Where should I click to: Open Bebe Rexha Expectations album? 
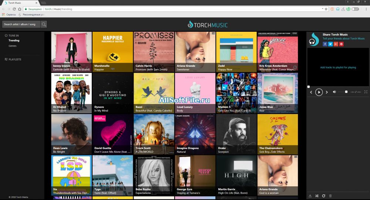tap(154, 175)
